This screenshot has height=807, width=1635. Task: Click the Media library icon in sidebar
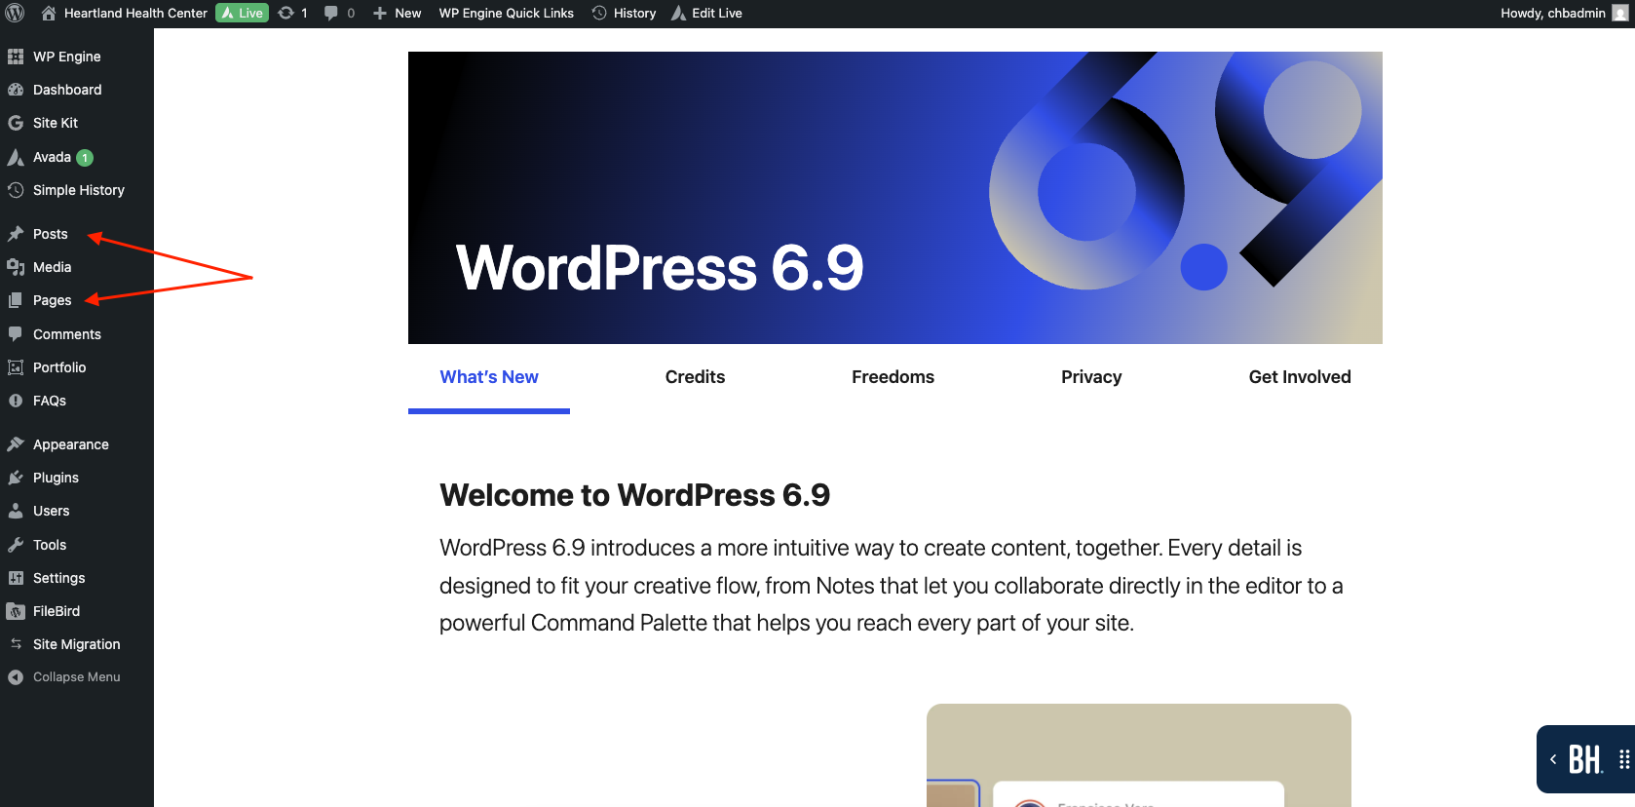16,267
